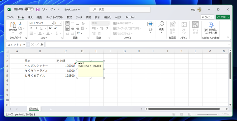The width and height of the screenshot is (237, 121).
Task: Toggle Underline formatting
Action: click(41, 28)
